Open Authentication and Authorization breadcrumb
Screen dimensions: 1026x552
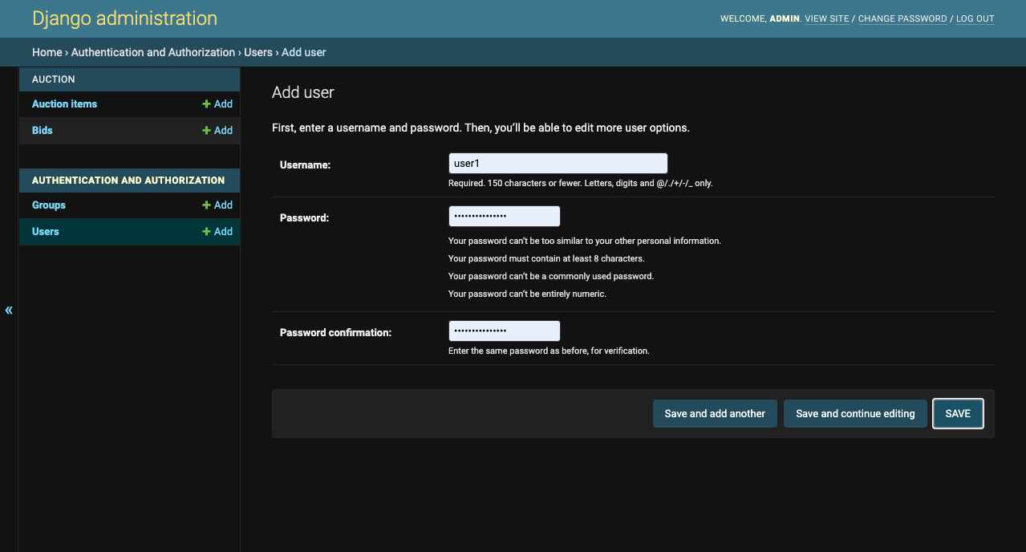point(153,52)
